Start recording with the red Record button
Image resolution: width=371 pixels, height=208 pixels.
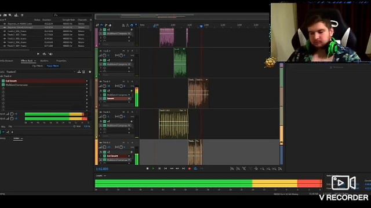click(x=190, y=169)
